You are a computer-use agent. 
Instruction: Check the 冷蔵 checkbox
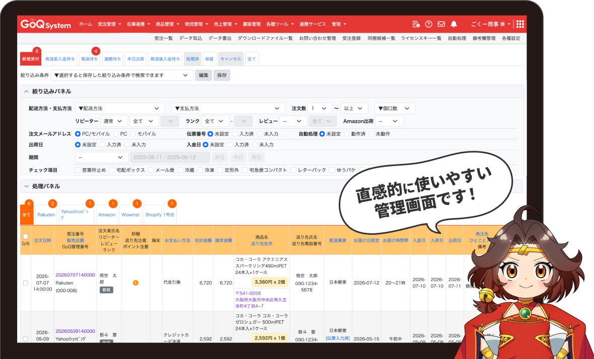tap(180, 170)
